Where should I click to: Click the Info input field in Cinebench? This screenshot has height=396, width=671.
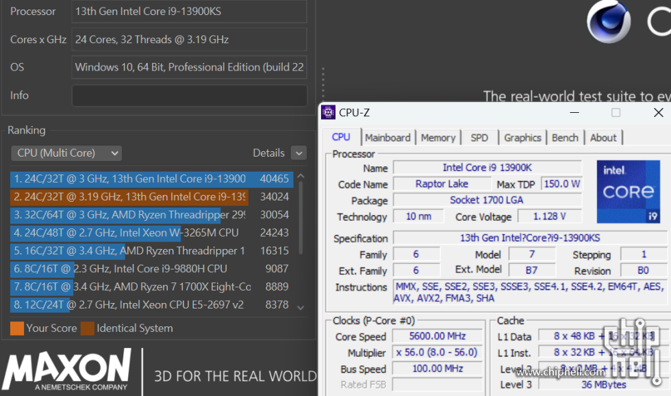tap(190, 95)
